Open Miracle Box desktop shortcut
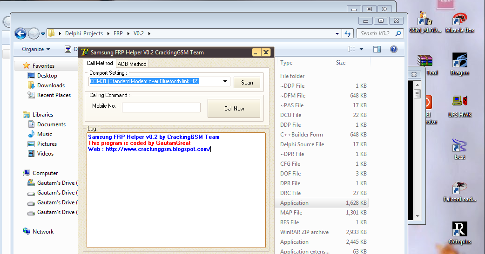Viewport: 485px width, 254px height. click(x=460, y=22)
